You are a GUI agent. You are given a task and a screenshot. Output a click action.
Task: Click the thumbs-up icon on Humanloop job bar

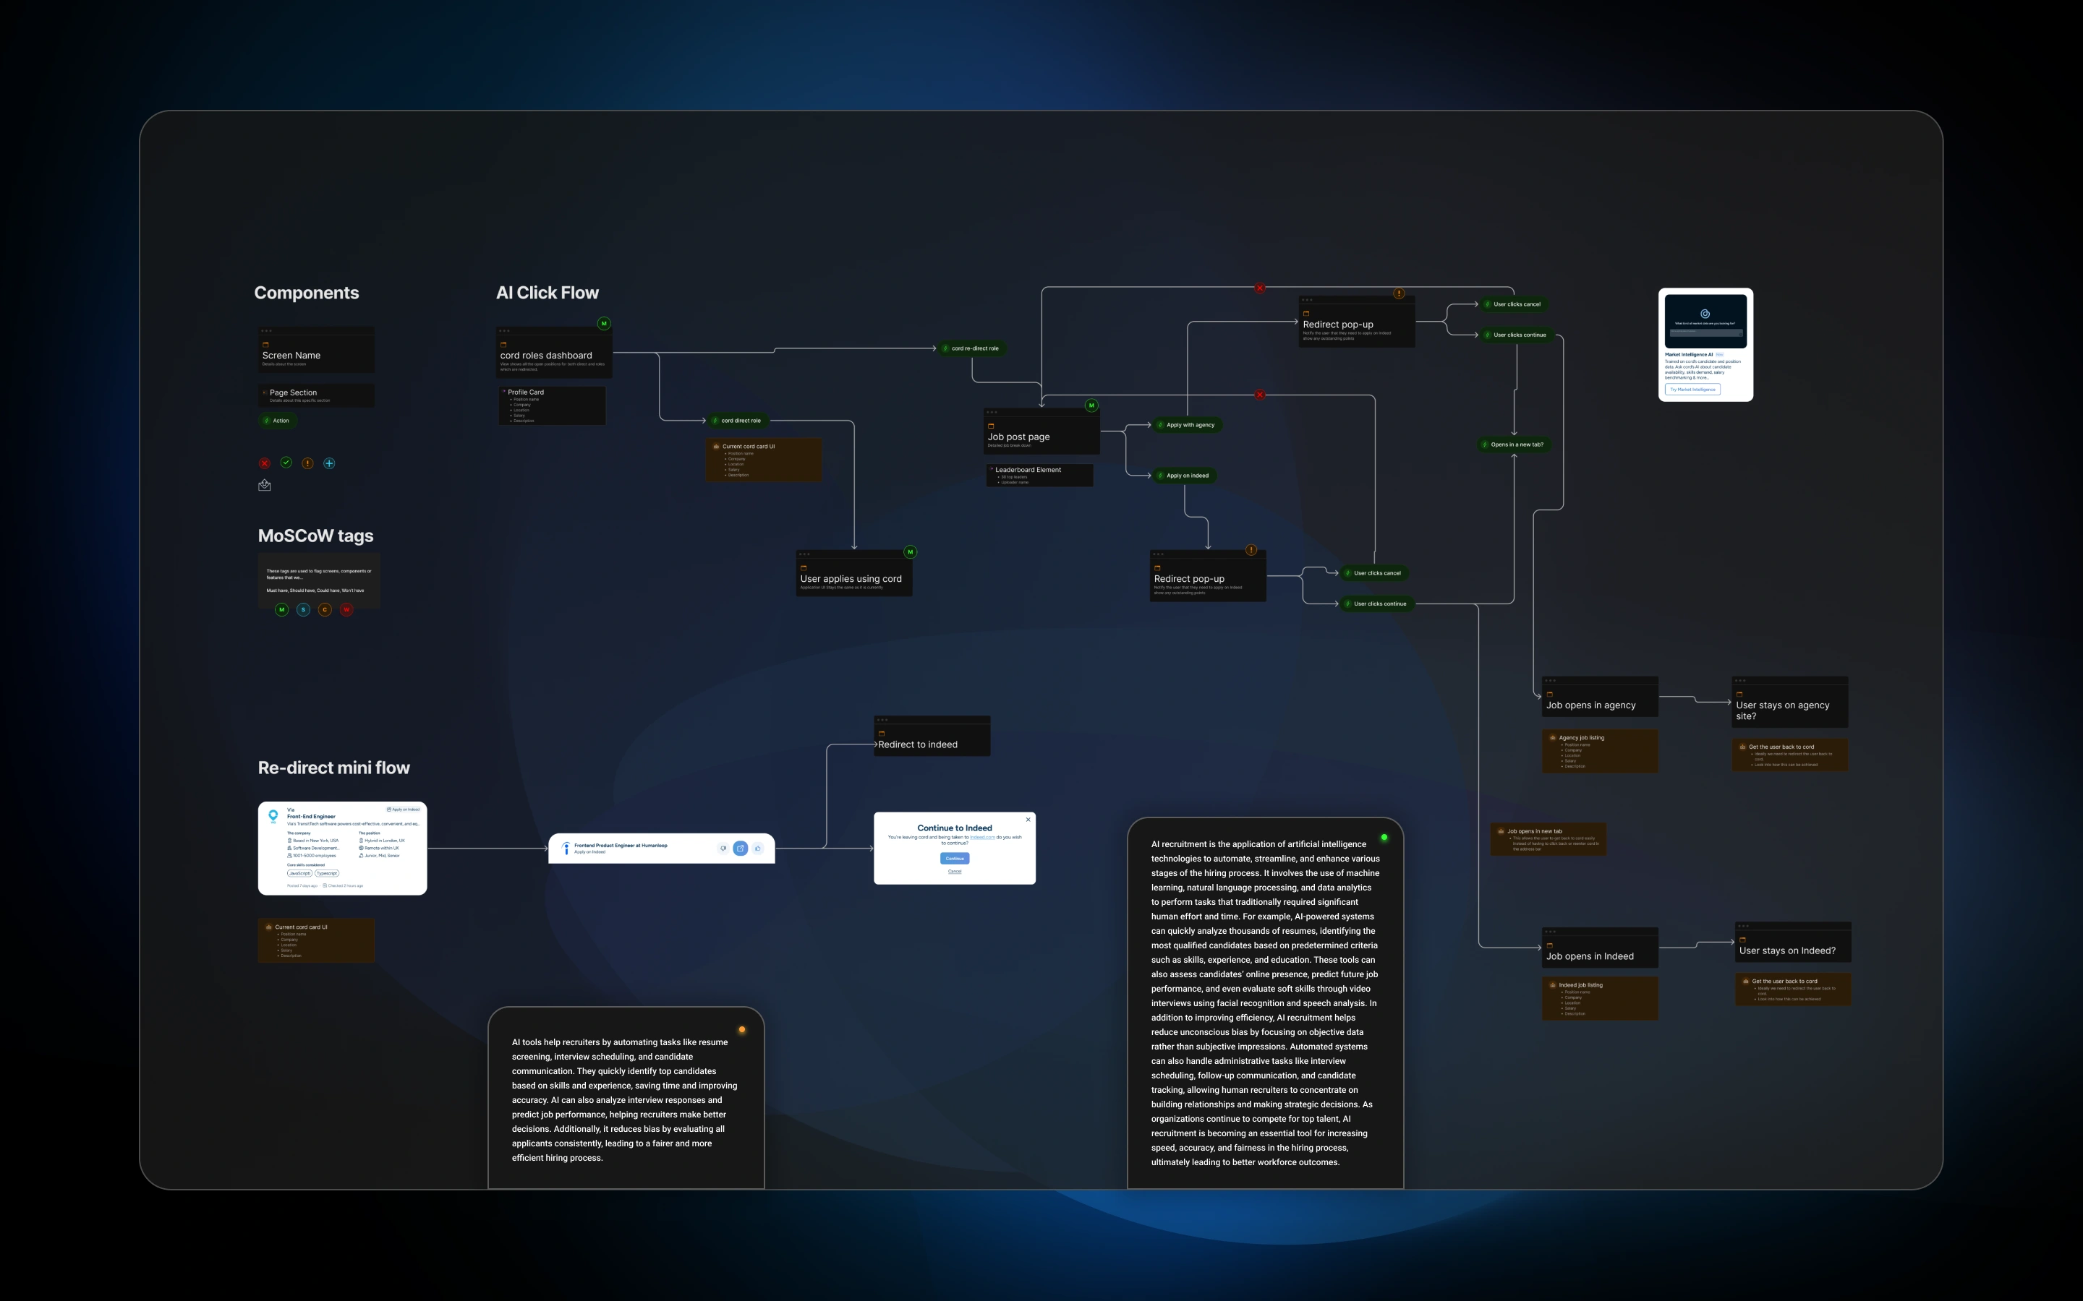[x=757, y=849]
